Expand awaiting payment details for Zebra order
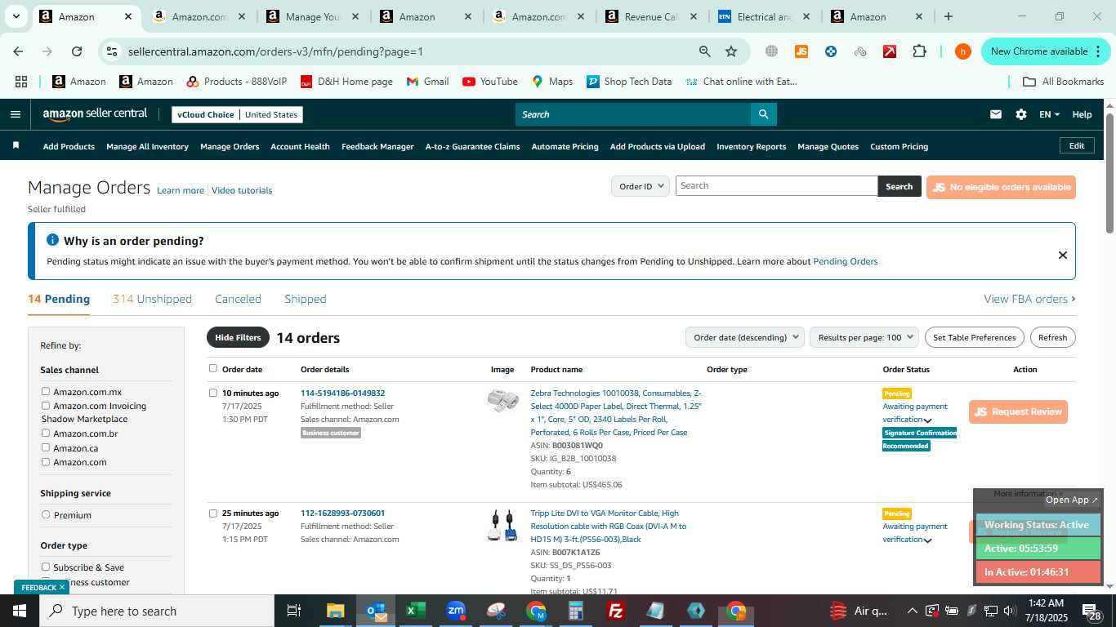The width and height of the screenshot is (1116, 627). [x=928, y=420]
